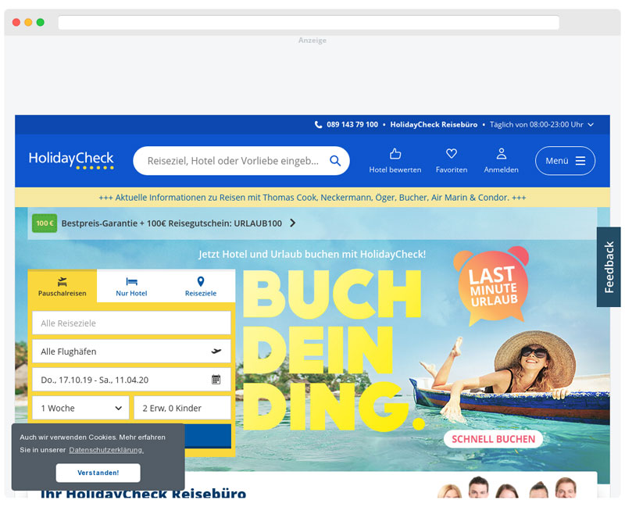Open the 2 Erw, 0 Kinder traveller selector
625x507 pixels.
click(x=182, y=408)
